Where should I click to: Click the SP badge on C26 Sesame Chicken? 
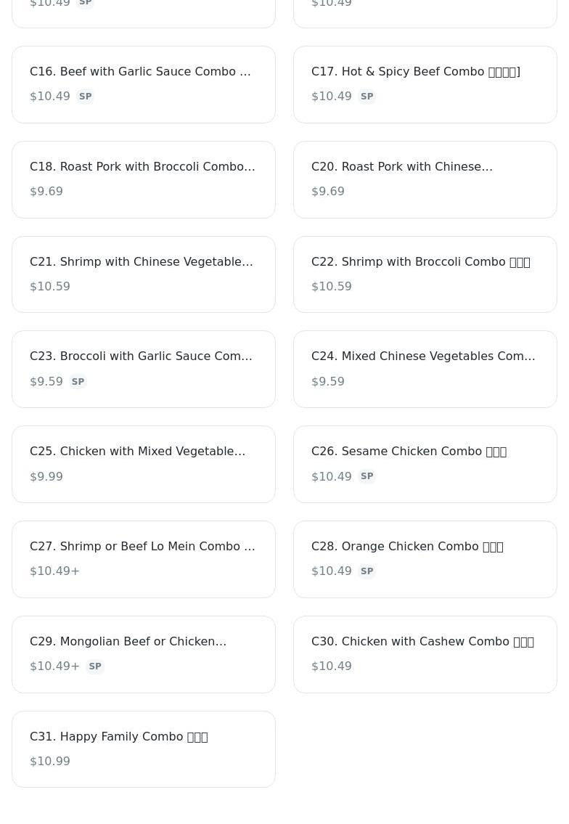pos(367,477)
